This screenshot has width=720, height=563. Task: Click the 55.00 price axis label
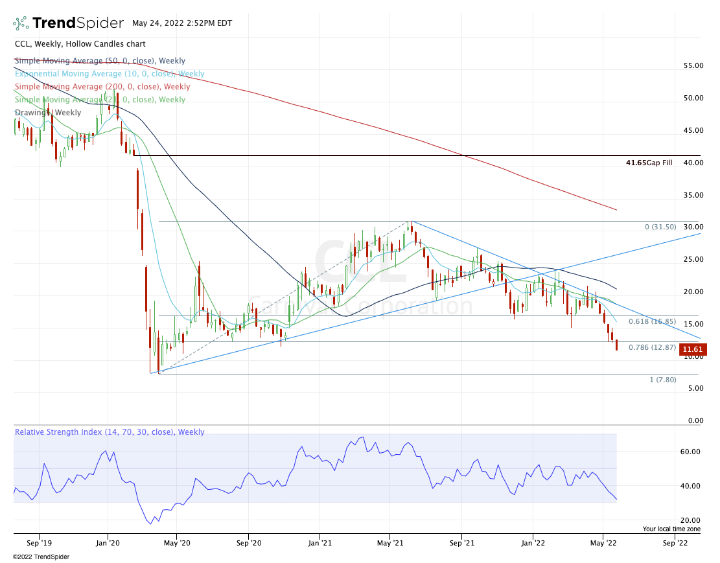[x=693, y=65]
